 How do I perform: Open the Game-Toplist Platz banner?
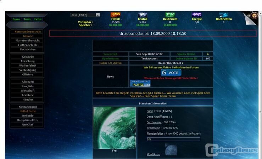[x=140, y=83]
